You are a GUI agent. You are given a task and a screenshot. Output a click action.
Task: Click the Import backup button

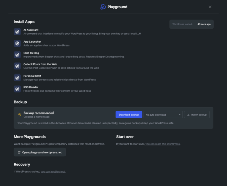coord(197,115)
